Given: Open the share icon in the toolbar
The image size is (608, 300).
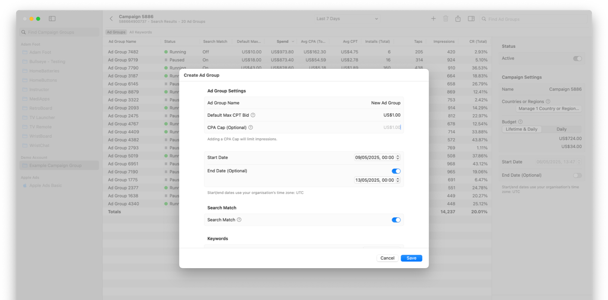Looking at the screenshot, I should point(458,18).
